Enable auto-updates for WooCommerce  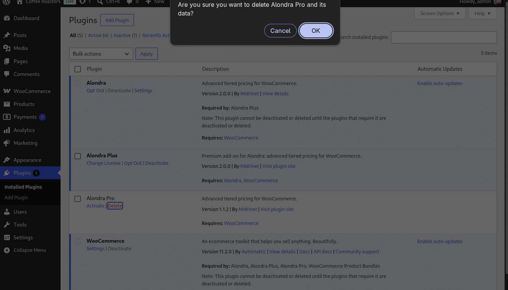click(440, 241)
